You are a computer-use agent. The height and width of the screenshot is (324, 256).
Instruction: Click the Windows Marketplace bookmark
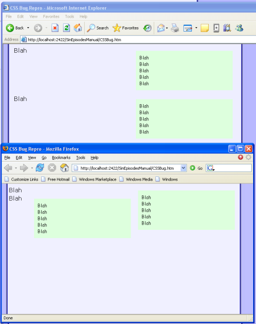(95, 179)
